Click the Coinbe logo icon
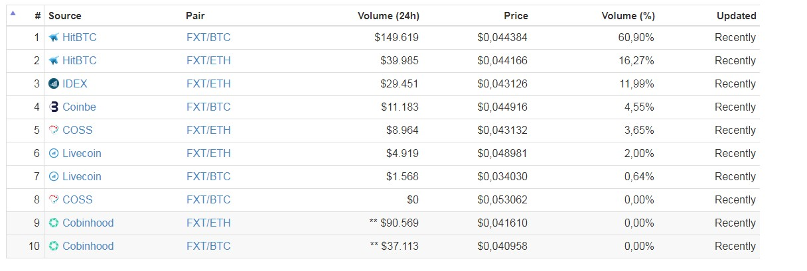The height and width of the screenshot is (271, 807). tap(54, 107)
